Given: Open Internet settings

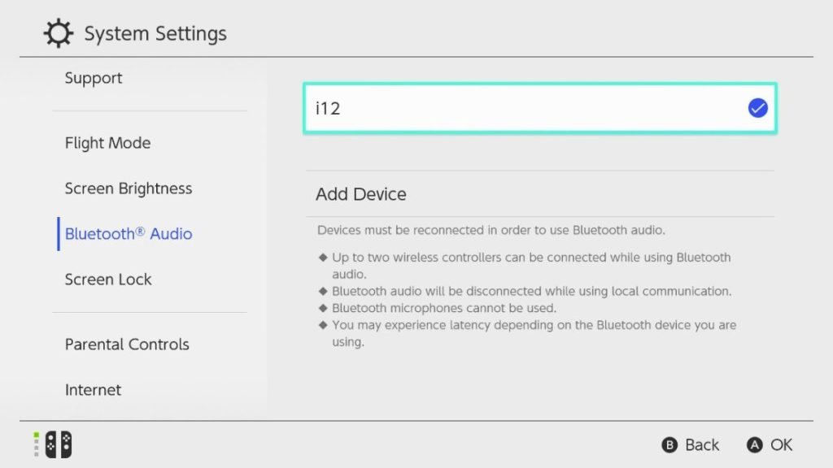Looking at the screenshot, I should coord(93,390).
